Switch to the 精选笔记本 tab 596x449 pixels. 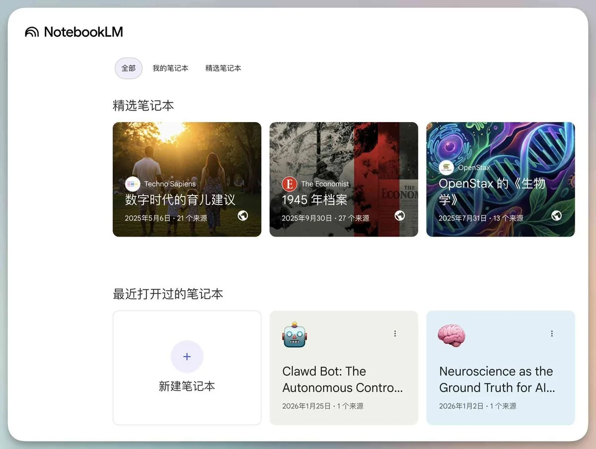[223, 68]
